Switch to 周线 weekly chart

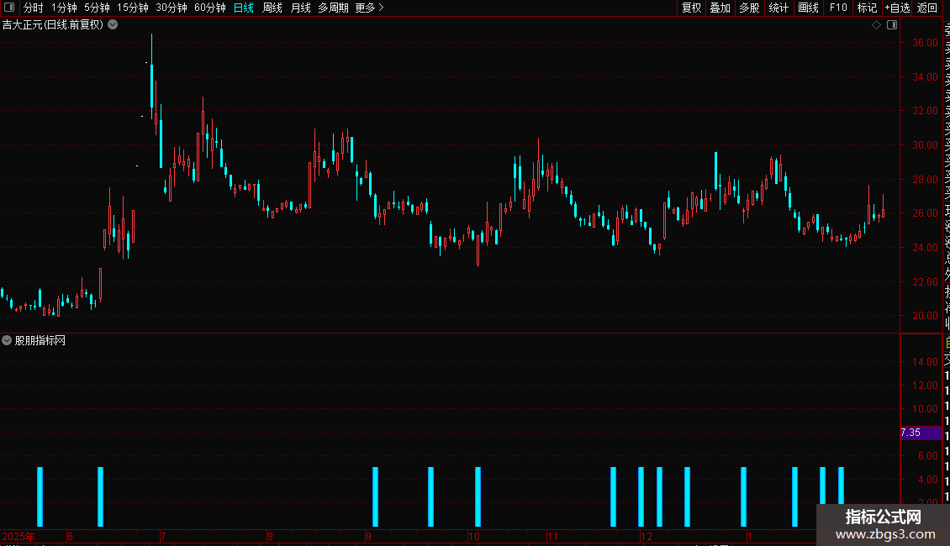point(272,8)
